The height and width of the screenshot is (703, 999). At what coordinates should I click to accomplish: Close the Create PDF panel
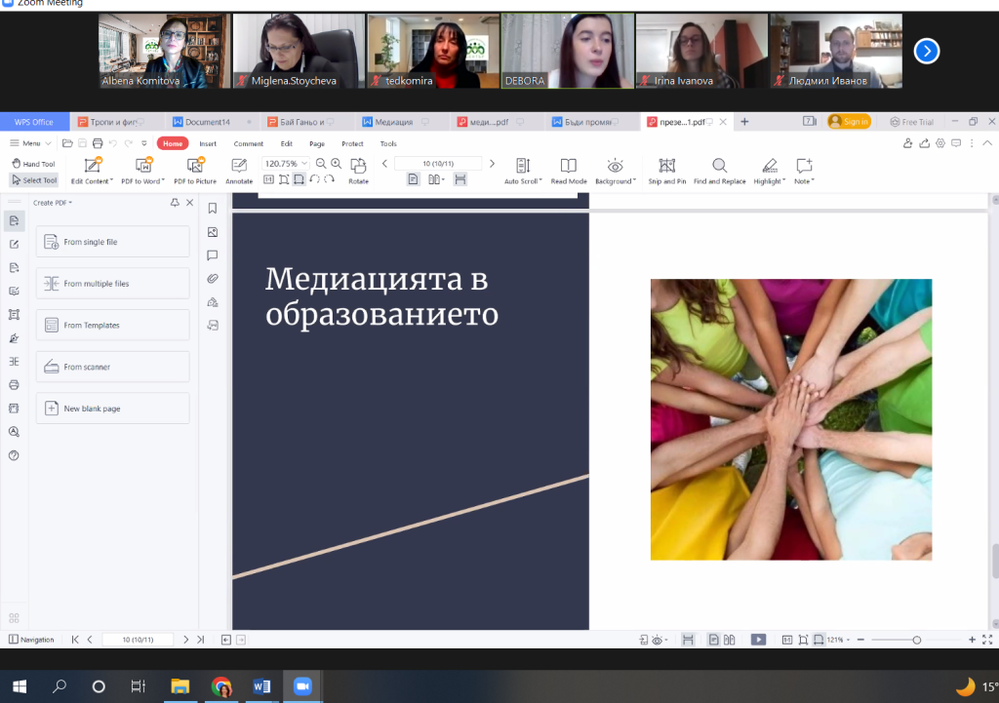click(190, 203)
